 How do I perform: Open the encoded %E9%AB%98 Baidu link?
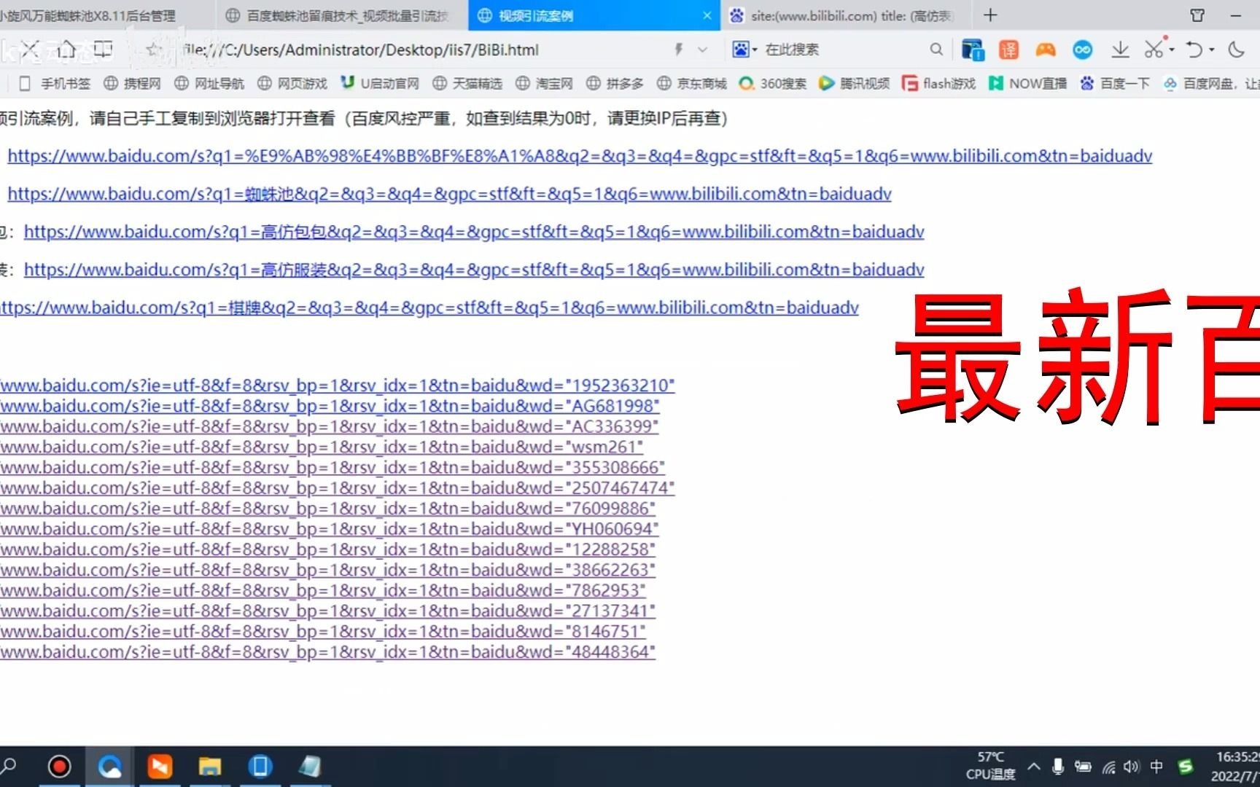tap(580, 156)
